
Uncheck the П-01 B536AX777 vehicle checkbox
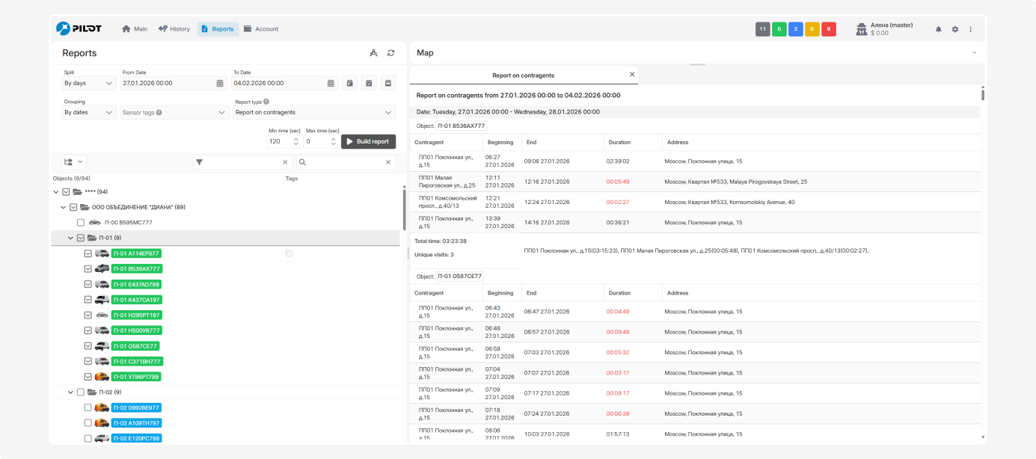pos(88,268)
